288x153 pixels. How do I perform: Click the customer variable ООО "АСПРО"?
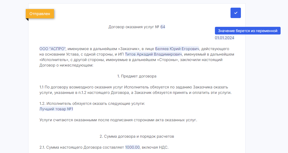pos(52,49)
